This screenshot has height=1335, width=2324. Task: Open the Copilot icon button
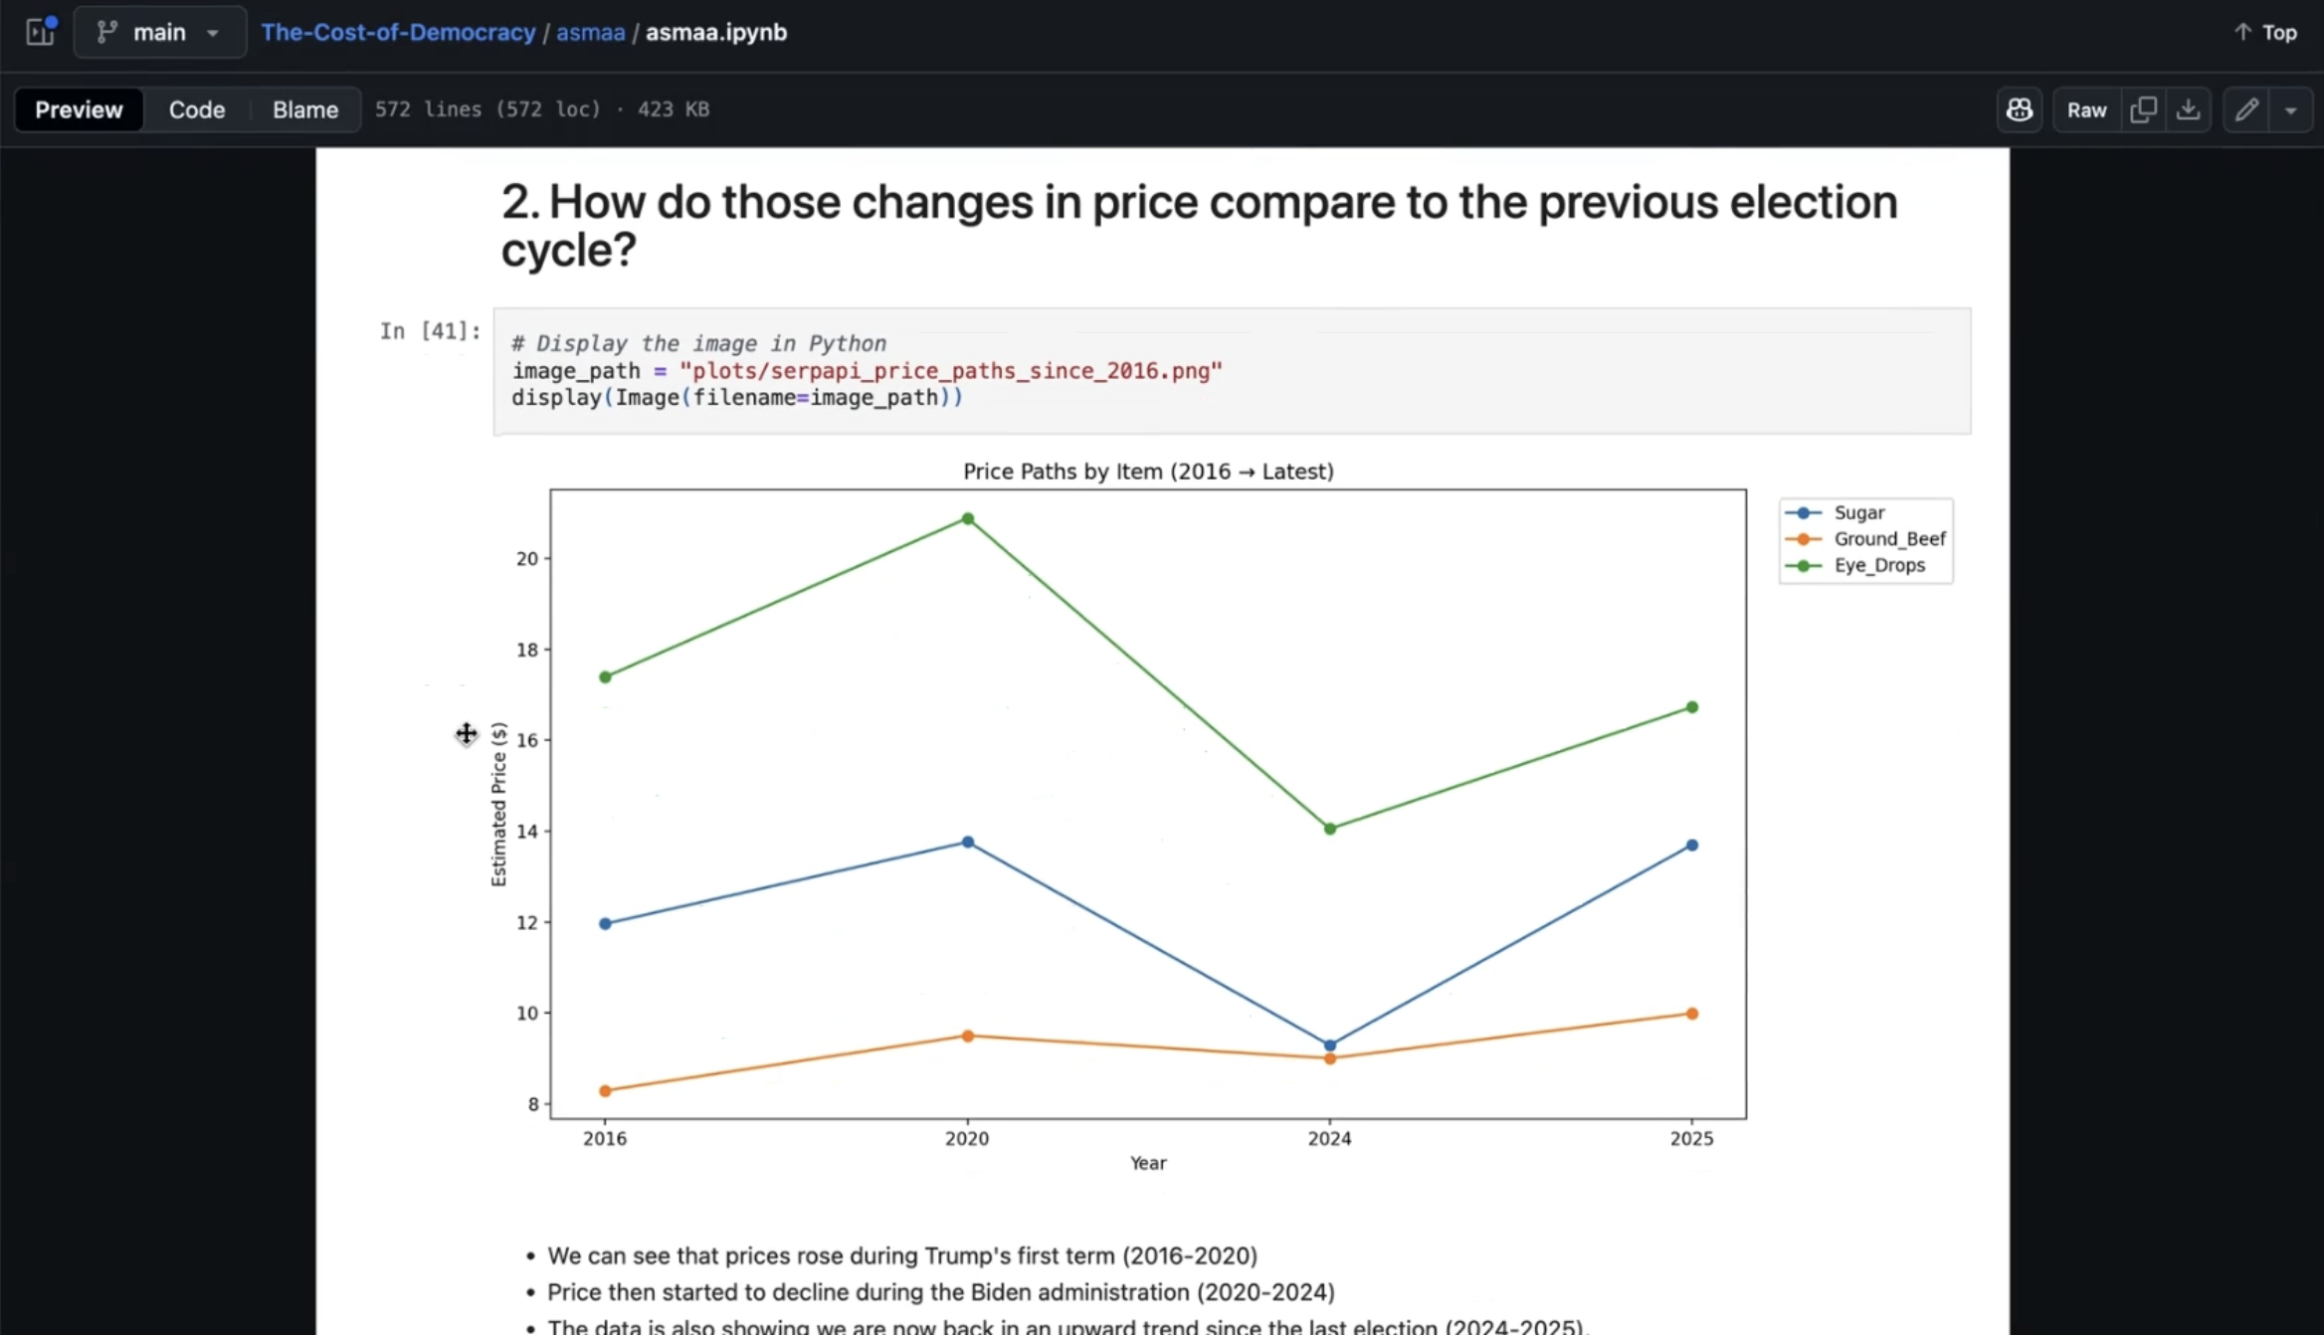(2019, 109)
